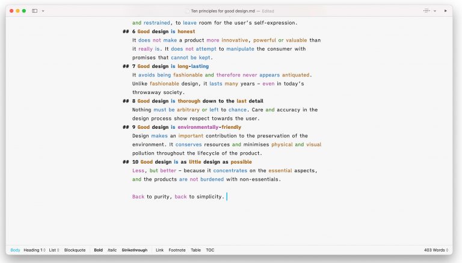Select Body style in the bottom toolbar
The width and height of the screenshot is (462, 263).
[x=15, y=250]
